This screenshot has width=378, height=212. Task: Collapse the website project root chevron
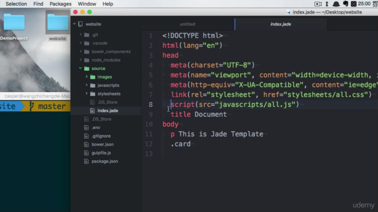pyautogui.click(x=75, y=24)
